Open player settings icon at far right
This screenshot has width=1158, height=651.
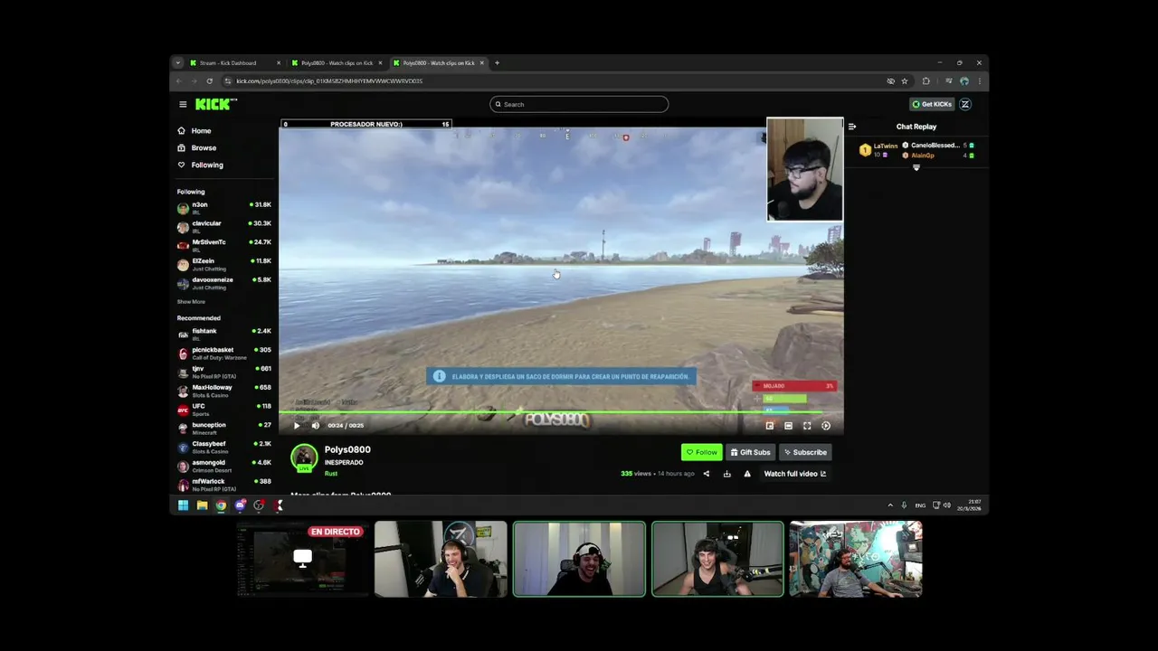pos(826,426)
